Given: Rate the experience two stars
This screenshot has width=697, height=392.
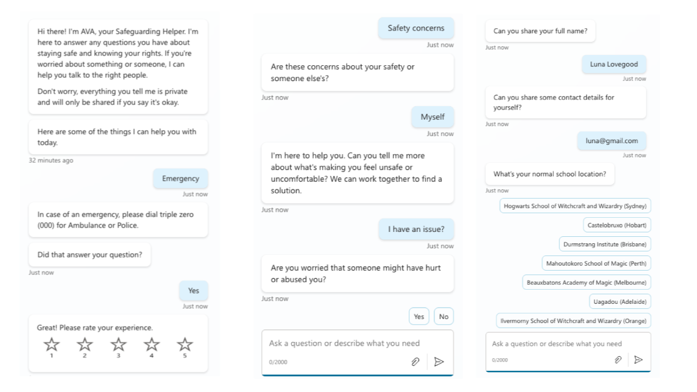Looking at the screenshot, I should (85, 345).
